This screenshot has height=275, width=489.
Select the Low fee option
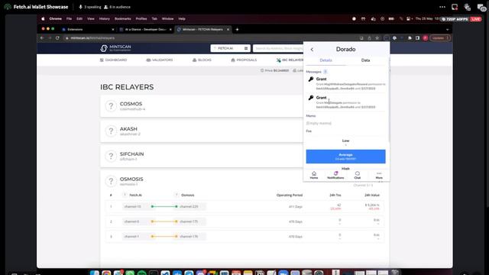point(345,142)
